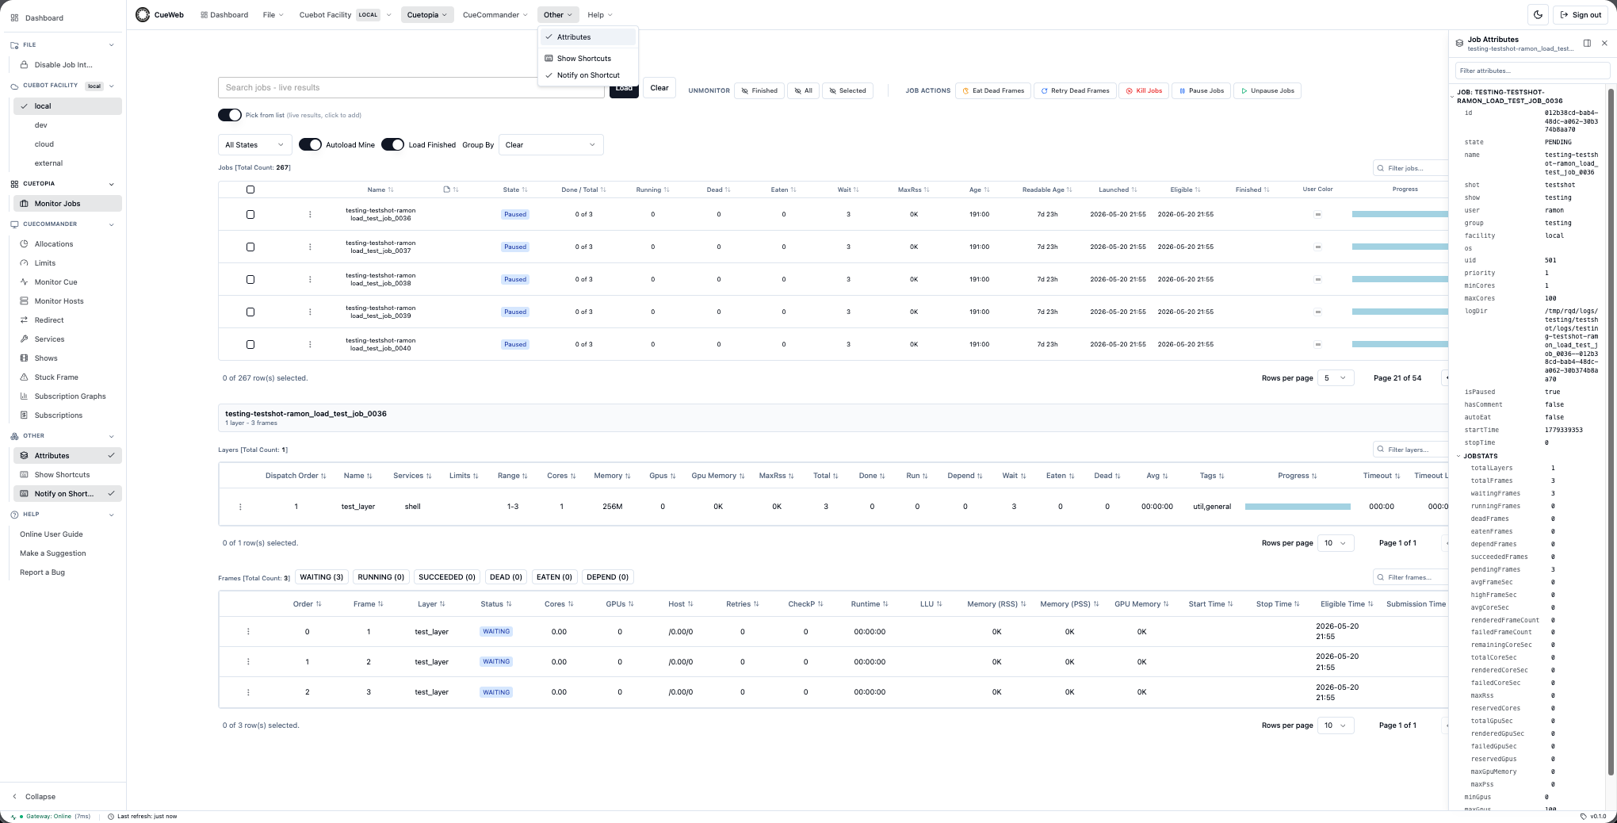
Task: Open actions menu for test_layer layer row
Action: (240, 507)
